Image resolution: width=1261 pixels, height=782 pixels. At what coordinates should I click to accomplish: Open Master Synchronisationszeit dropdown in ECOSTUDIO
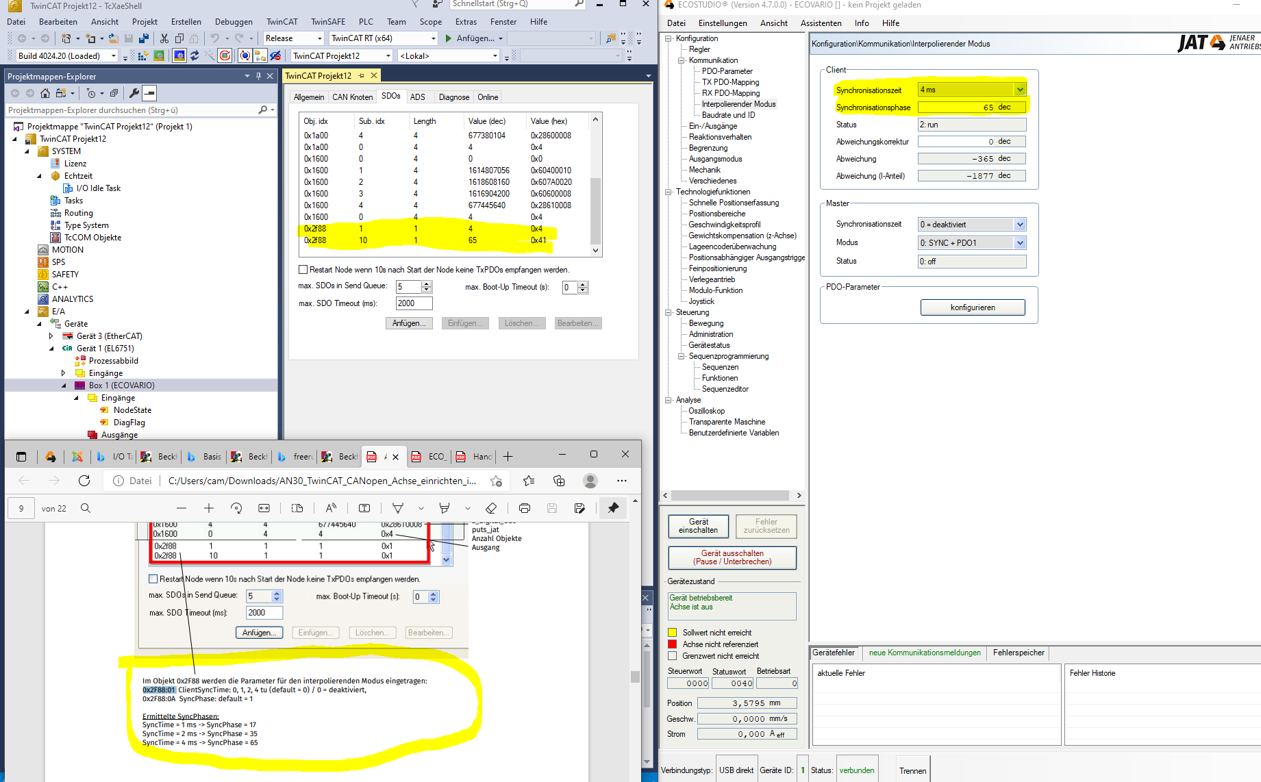tap(1020, 224)
